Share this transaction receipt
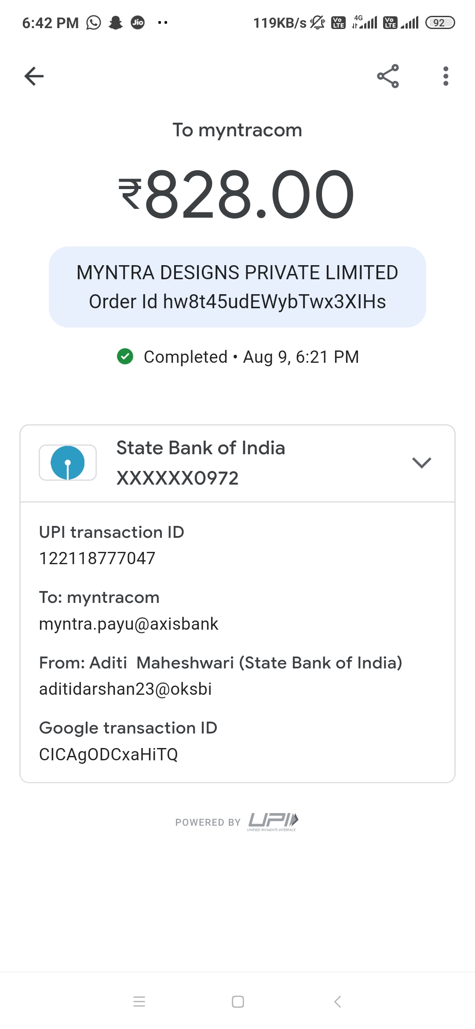 click(x=388, y=76)
